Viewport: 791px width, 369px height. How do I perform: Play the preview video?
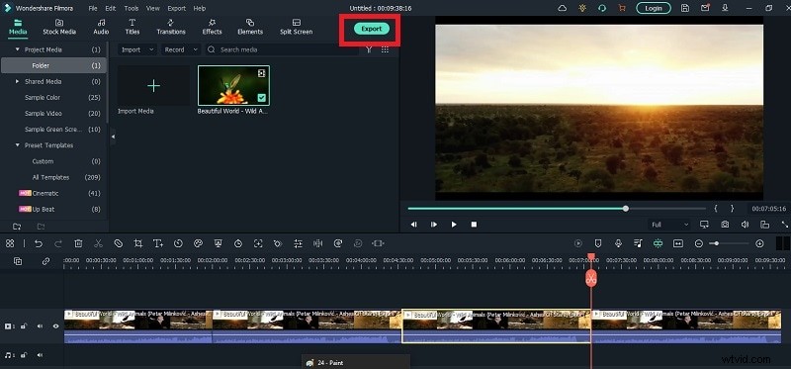click(454, 225)
